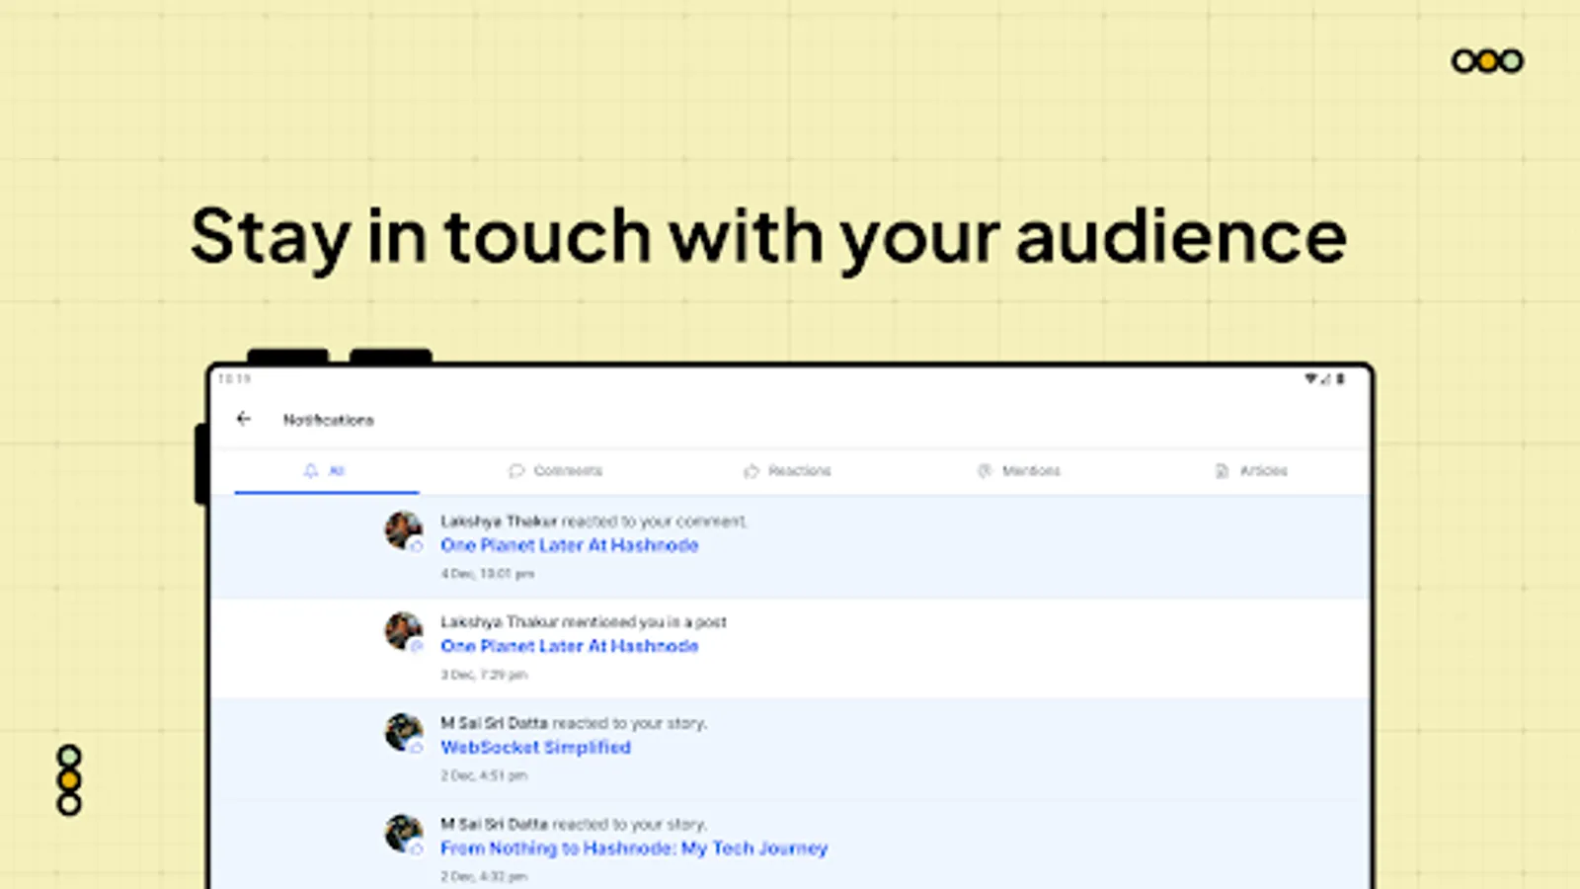Click the timestamp under WebSocket Simplified
Viewport: 1580px width, 889px height.
tap(484, 775)
